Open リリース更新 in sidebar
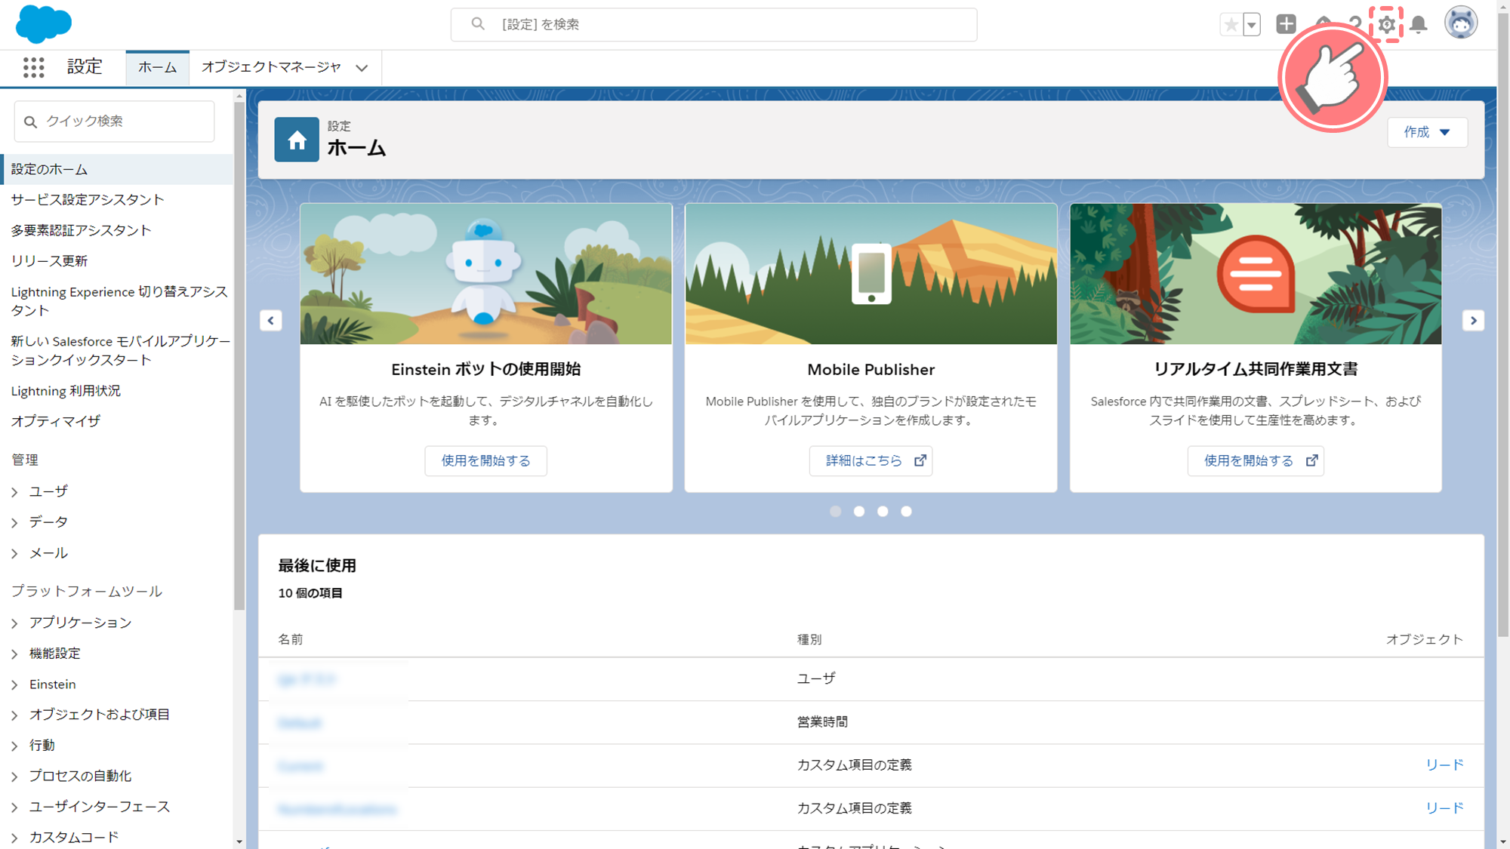The height and width of the screenshot is (849, 1510). point(49,261)
